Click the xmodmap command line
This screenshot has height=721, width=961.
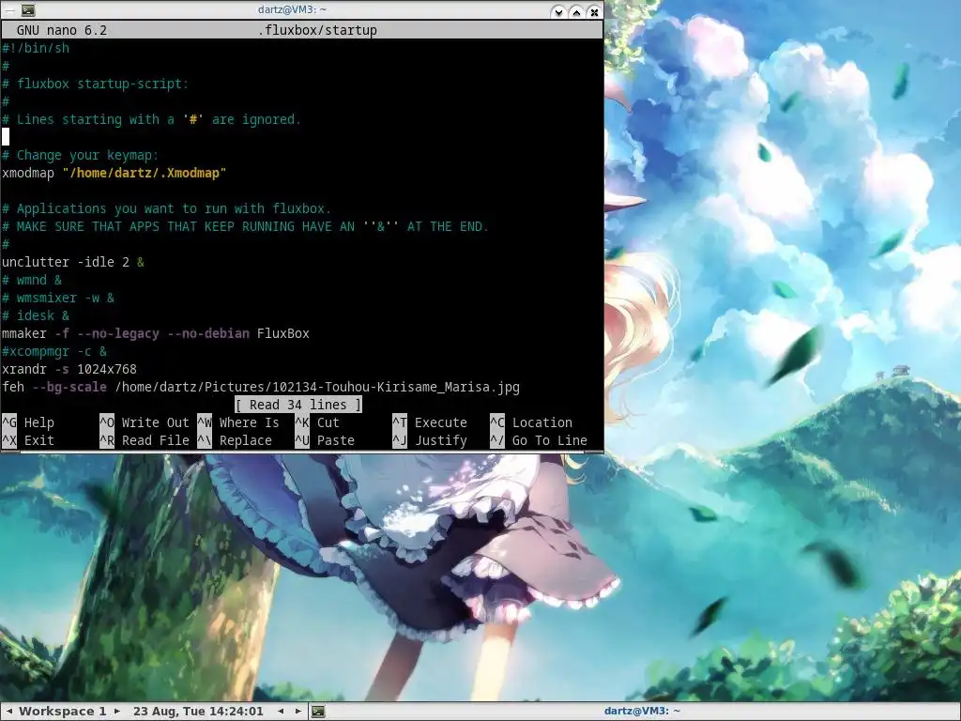tap(114, 173)
